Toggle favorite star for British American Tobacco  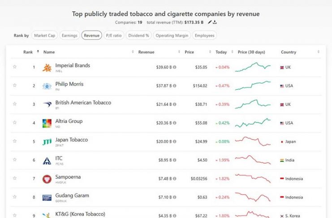coord(14,104)
